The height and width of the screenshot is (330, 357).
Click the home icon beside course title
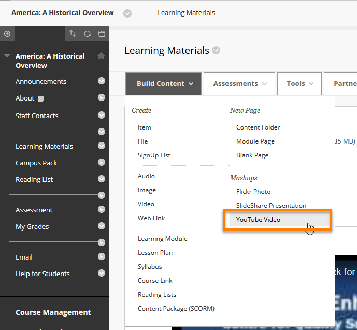[101, 56]
